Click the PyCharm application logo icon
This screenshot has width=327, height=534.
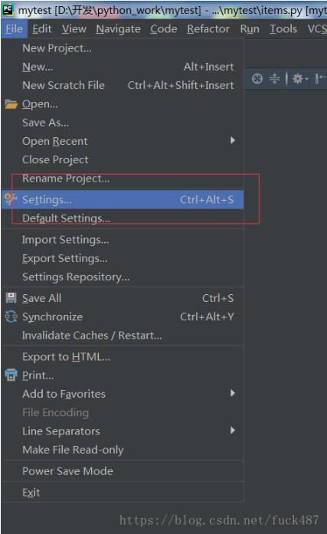8,9
